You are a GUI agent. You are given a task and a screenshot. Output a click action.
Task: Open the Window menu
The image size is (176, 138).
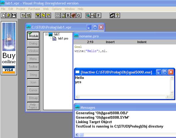(70, 9)
